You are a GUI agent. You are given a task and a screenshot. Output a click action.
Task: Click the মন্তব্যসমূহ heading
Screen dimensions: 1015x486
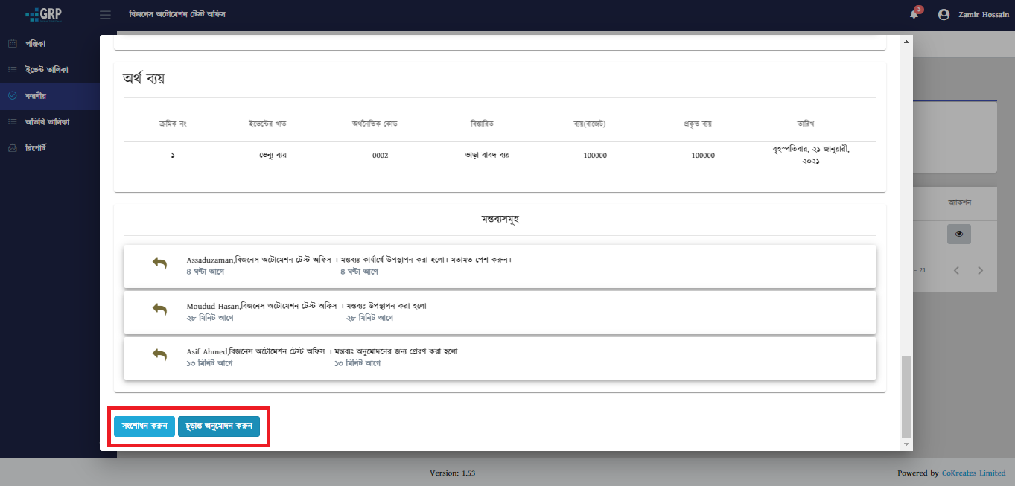point(500,220)
